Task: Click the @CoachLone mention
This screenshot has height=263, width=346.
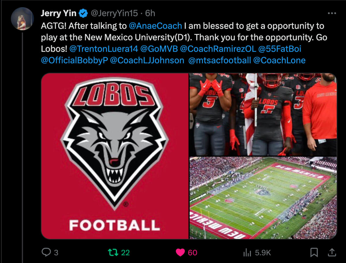Action: pos(279,60)
